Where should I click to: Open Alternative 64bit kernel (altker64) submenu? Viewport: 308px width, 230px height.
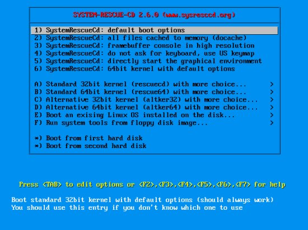tap(155, 107)
